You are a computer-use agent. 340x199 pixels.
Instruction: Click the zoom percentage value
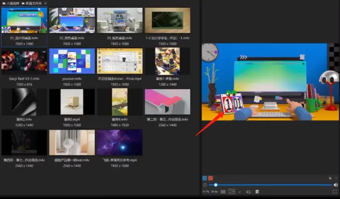click(206, 192)
